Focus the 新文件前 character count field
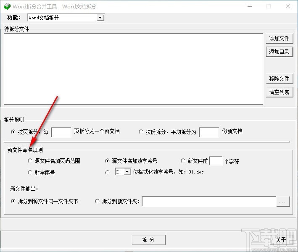The image size is (298, 252). (216, 161)
